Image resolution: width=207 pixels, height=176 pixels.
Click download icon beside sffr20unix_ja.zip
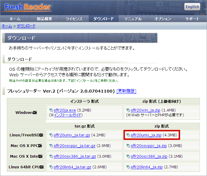click(x=128, y=135)
